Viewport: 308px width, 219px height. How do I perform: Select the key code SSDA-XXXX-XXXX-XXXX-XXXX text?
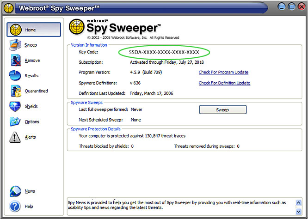[x=164, y=52]
